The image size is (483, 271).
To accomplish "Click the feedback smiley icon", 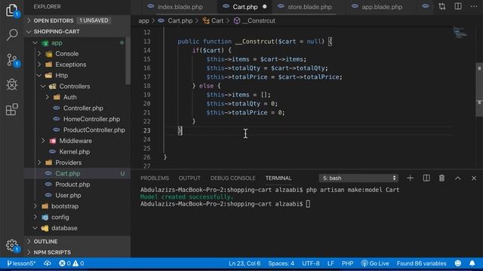I will point(458,263).
